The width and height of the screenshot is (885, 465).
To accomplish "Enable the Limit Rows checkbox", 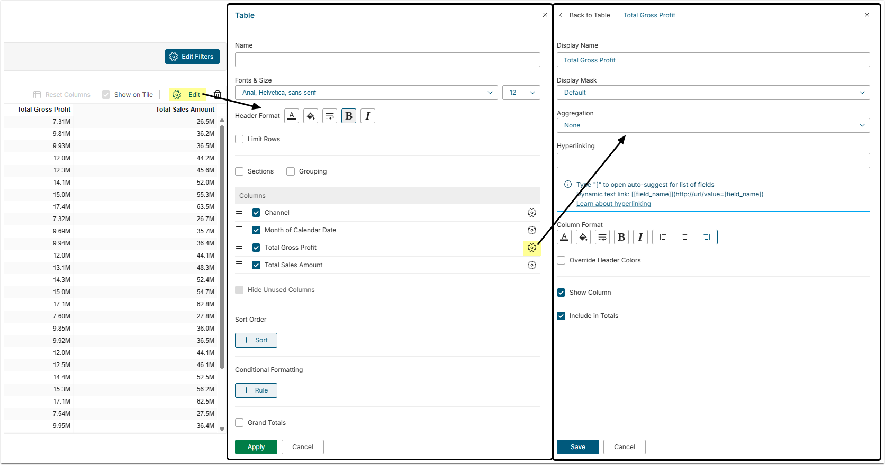I will coord(239,139).
